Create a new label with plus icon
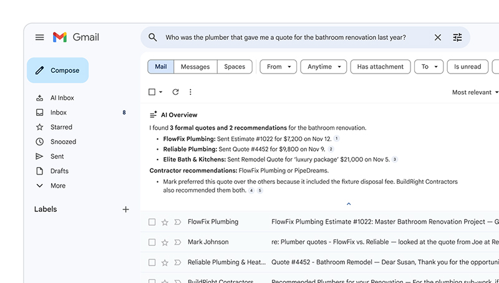 point(126,209)
